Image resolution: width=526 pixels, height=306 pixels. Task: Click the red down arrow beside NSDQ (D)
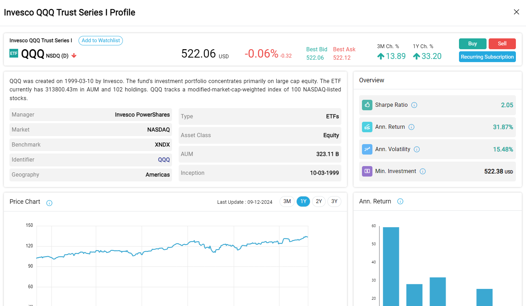click(74, 55)
